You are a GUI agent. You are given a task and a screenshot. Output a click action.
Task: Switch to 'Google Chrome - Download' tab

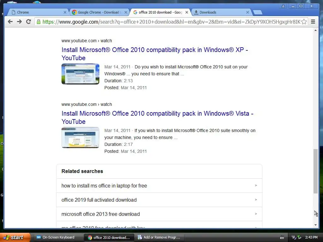click(98, 12)
